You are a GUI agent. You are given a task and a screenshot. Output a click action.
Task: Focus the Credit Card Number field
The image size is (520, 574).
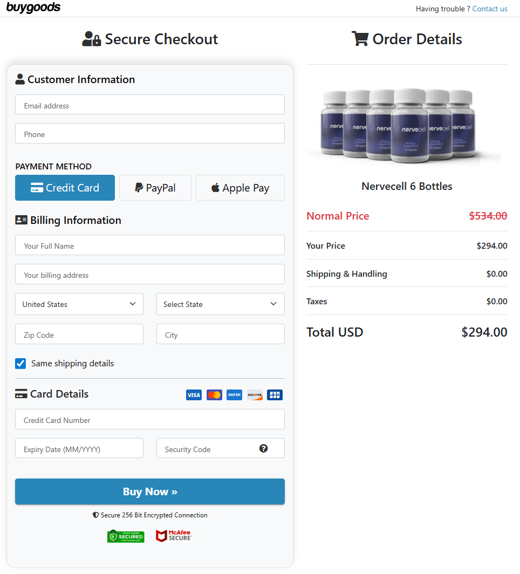(x=149, y=419)
